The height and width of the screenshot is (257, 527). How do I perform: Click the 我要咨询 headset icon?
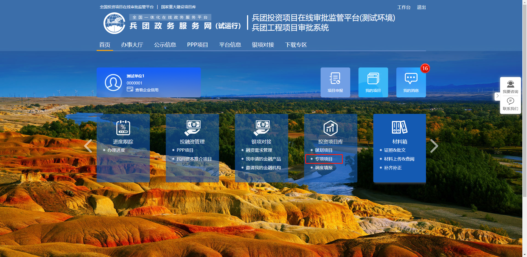coord(510,84)
